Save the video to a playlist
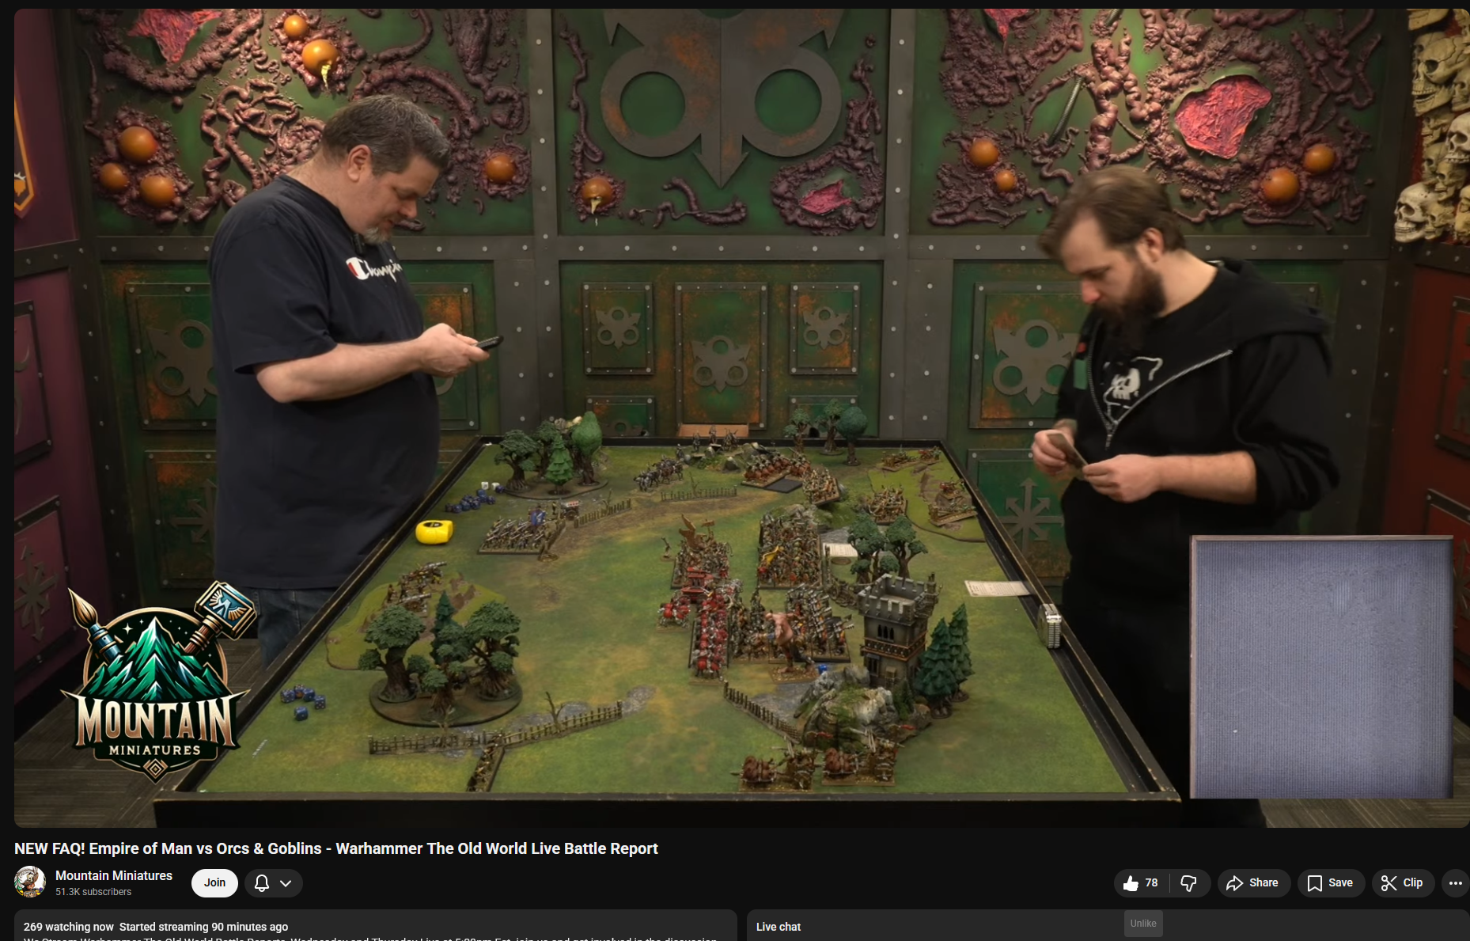This screenshot has width=1470, height=941. pyautogui.click(x=1331, y=883)
